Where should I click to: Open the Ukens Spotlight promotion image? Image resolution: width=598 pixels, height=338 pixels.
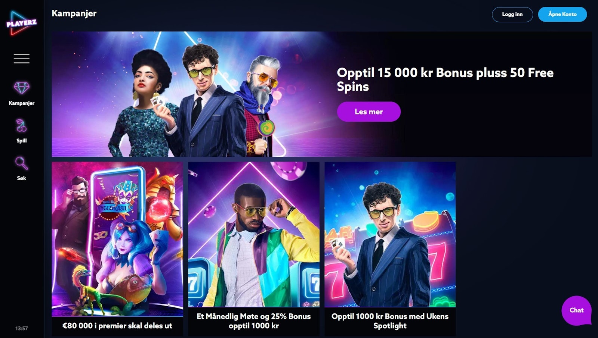(390, 234)
